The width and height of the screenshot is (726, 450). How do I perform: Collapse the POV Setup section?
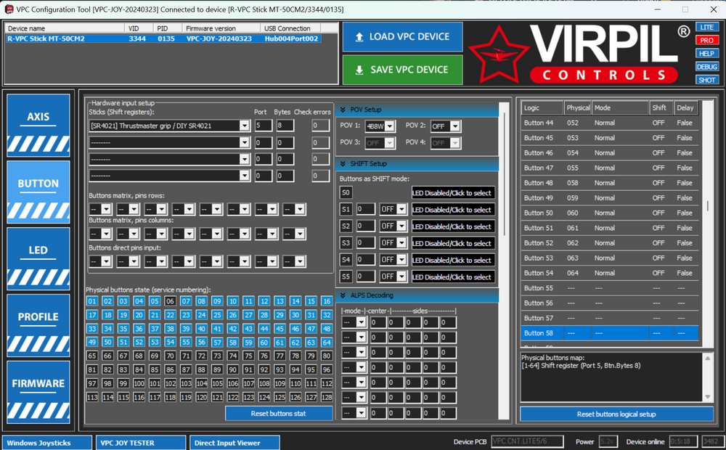click(x=343, y=110)
